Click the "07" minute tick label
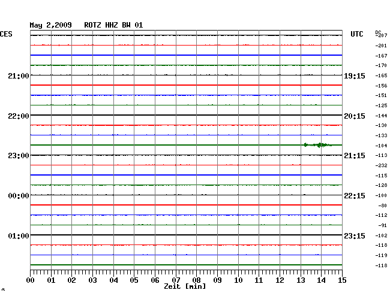390x296 pixels. point(176,280)
